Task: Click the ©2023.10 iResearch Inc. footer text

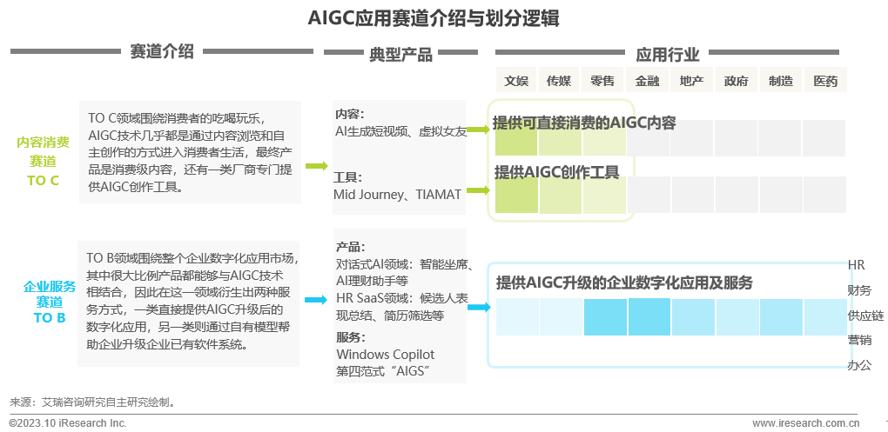Action: (68, 423)
